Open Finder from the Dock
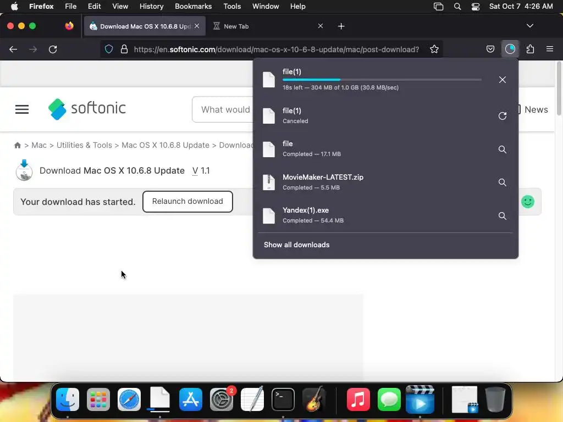Screen dimensions: 563x422 tap(68, 399)
